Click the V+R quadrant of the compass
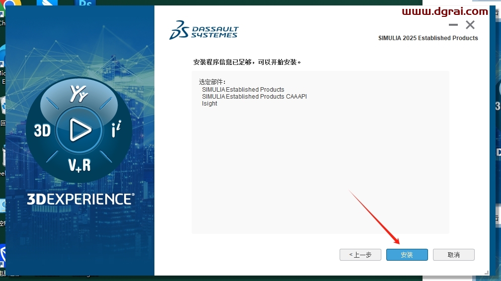 79,166
